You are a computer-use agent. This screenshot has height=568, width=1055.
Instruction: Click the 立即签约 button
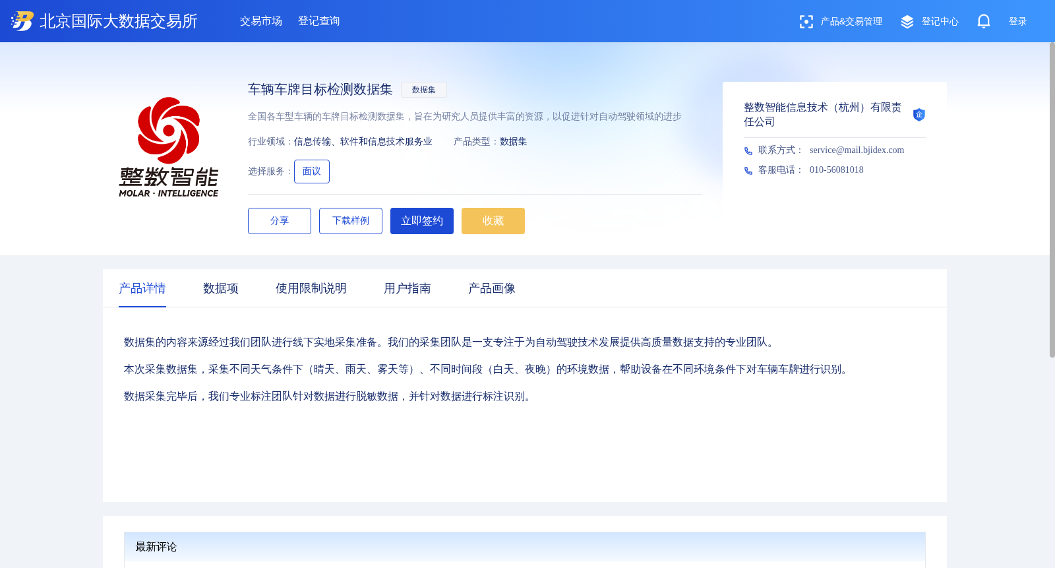point(422,221)
